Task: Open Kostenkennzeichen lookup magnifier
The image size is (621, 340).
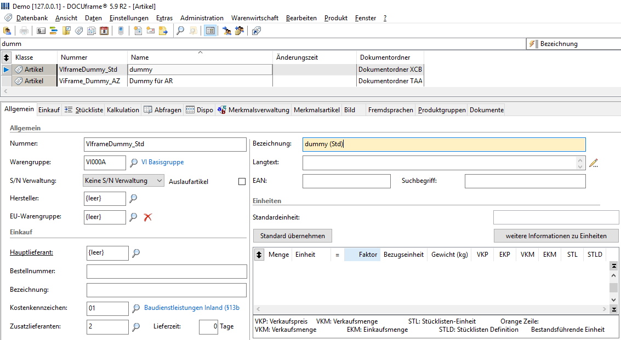Action: [136, 308]
